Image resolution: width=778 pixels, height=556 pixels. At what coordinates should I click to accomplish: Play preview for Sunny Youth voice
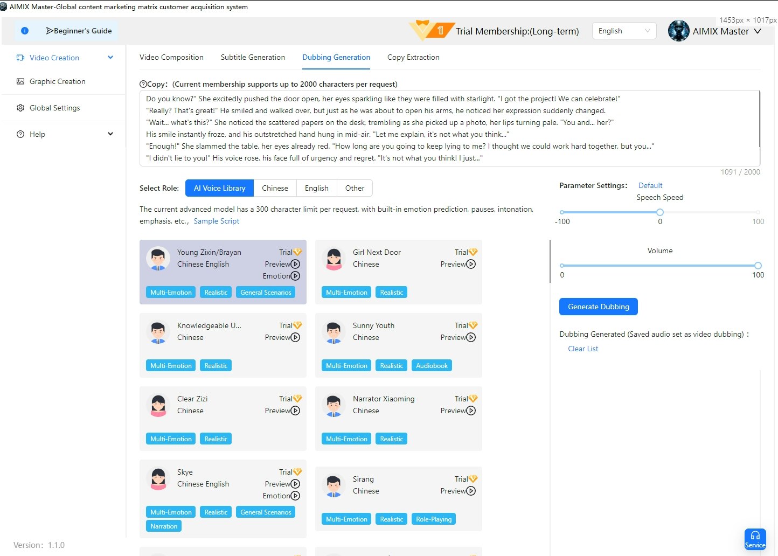471,337
